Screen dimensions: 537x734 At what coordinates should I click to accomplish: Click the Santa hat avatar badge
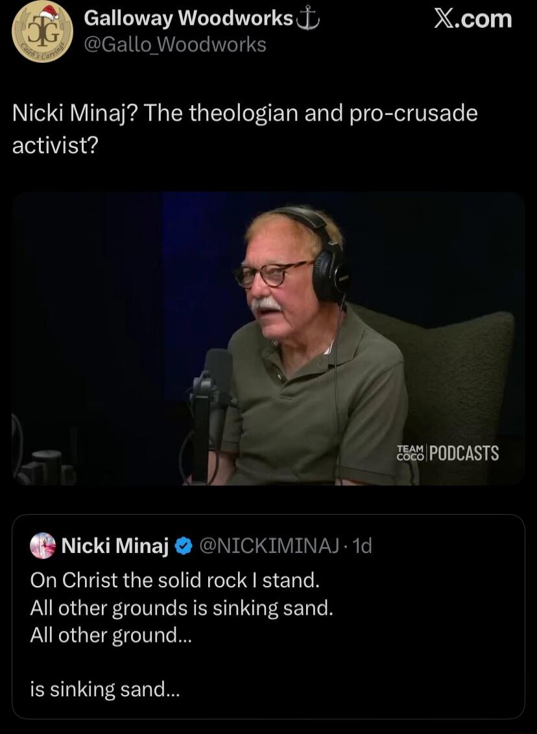[x=51, y=13]
